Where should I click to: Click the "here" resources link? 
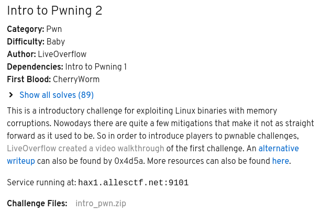280,161
